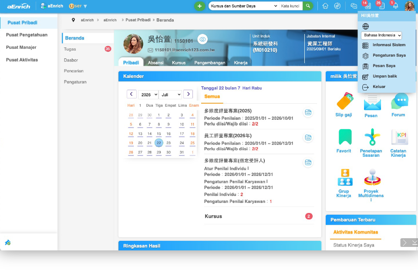Open the calendar month dropdown Juli
The width and height of the screenshot is (418, 270).
pyautogui.click(x=170, y=94)
